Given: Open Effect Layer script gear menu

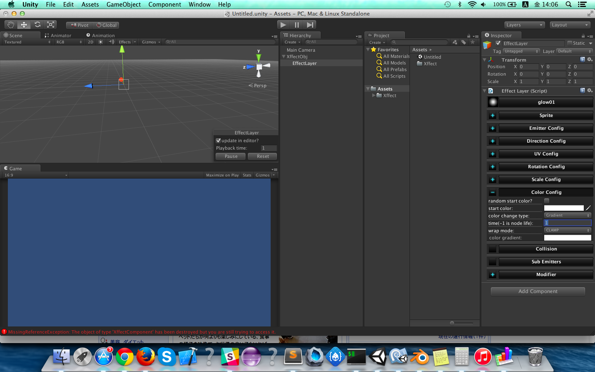Looking at the screenshot, I should click(590, 91).
